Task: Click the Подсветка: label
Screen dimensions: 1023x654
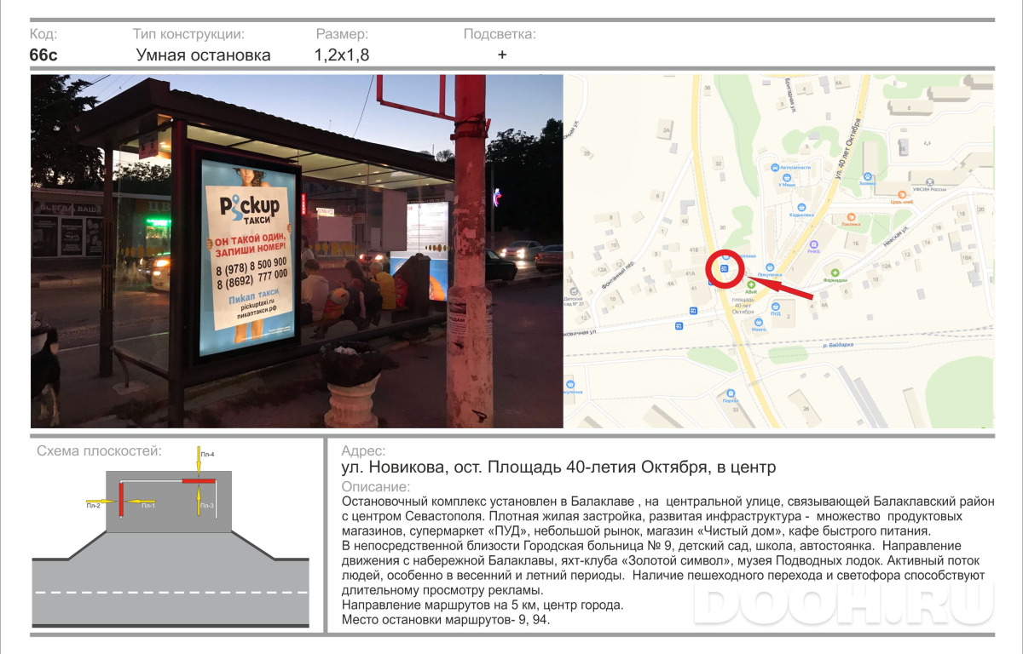Action: click(x=500, y=34)
